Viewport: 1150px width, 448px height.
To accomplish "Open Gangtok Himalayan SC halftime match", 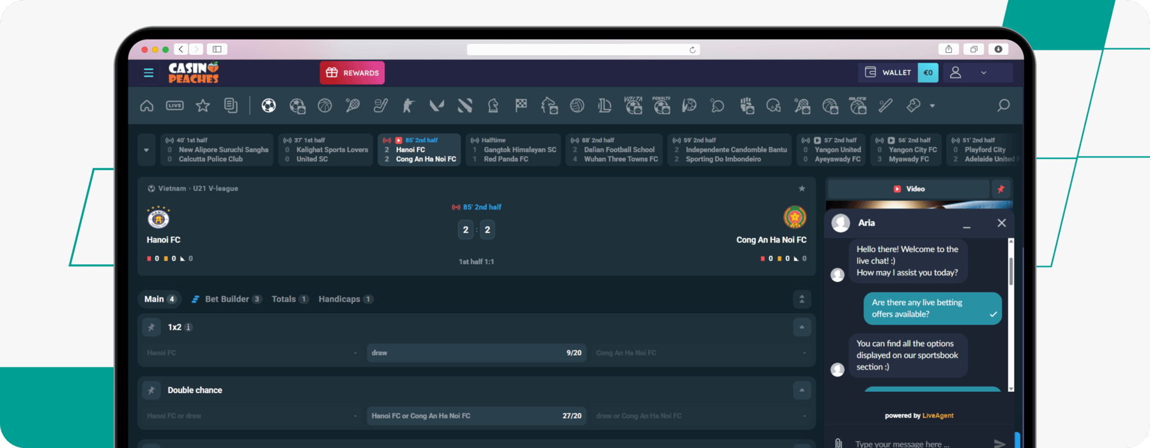I will point(513,150).
